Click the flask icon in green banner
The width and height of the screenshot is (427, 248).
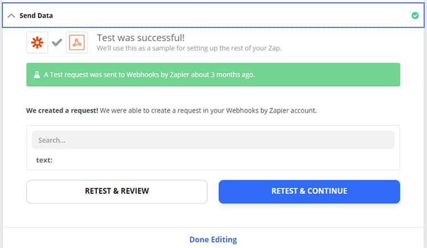(x=36, y=75)
